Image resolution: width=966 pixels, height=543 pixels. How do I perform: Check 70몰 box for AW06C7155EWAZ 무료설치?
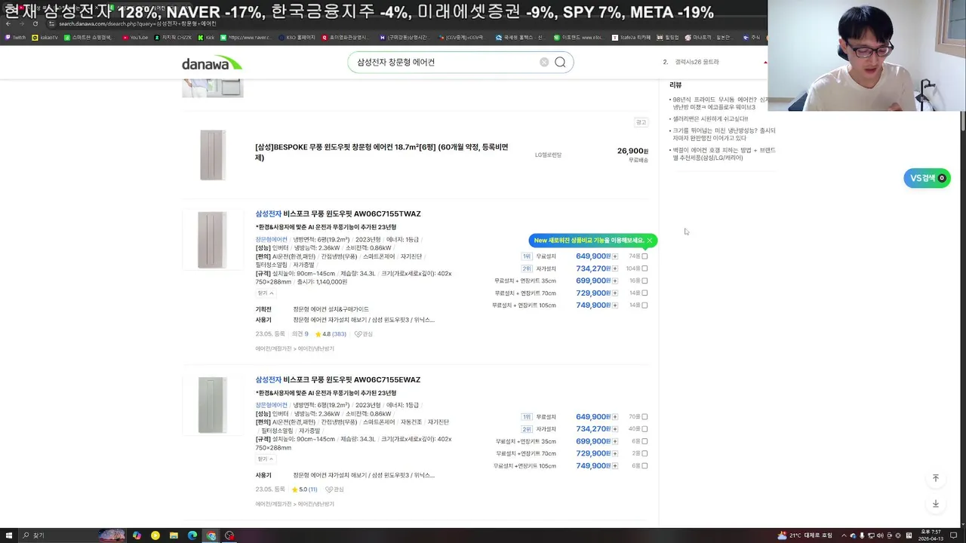(645, 417)
